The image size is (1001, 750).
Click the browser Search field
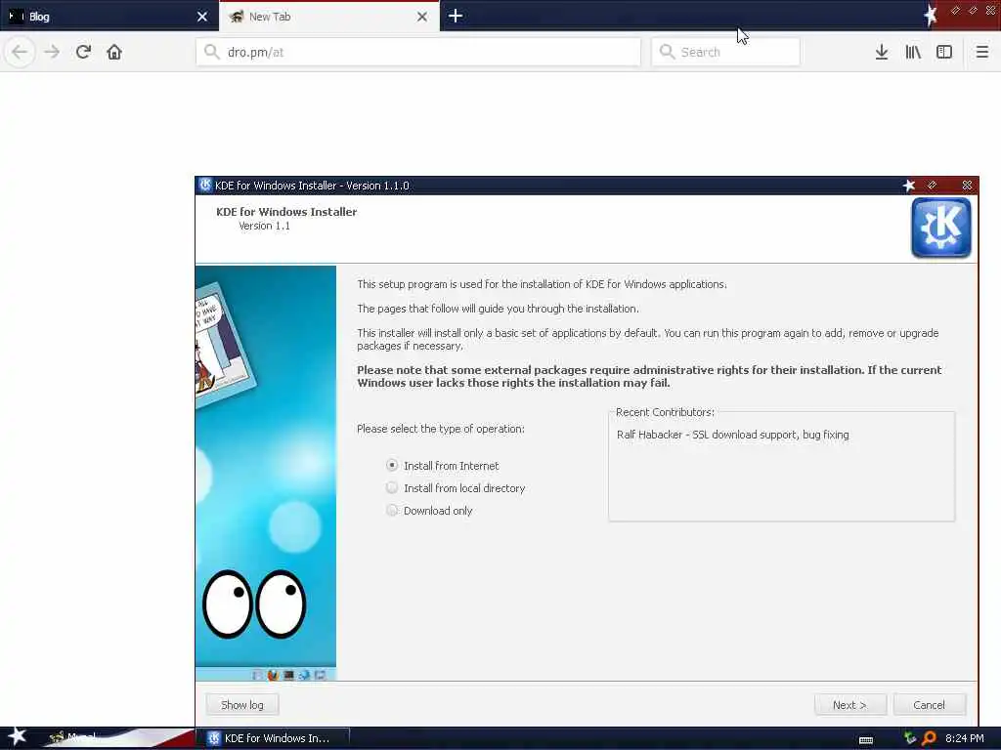coord(725,52)
